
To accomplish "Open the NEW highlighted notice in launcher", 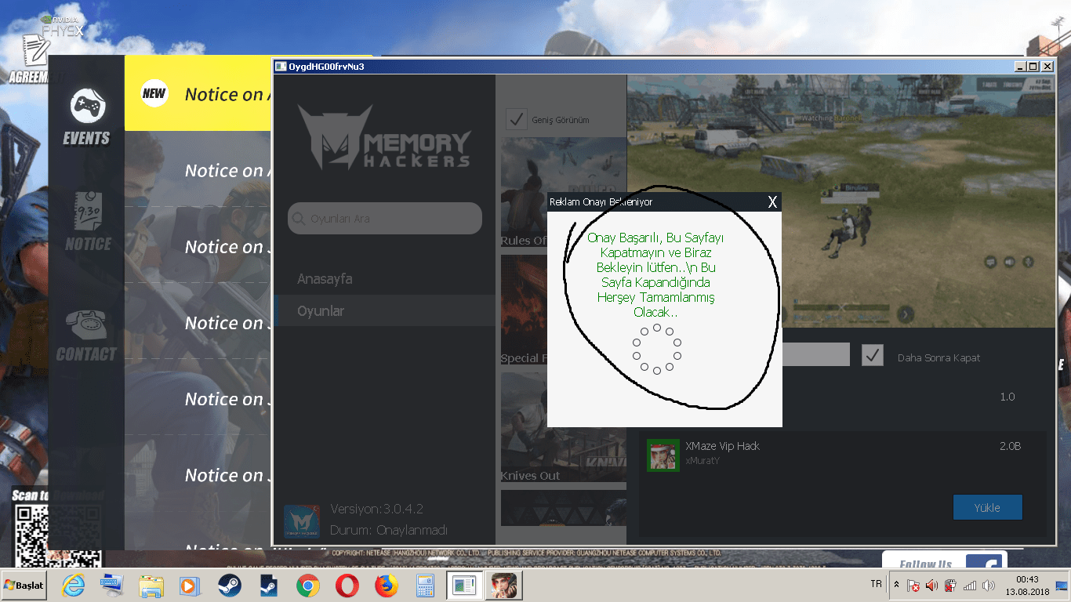I will point(198,93).
